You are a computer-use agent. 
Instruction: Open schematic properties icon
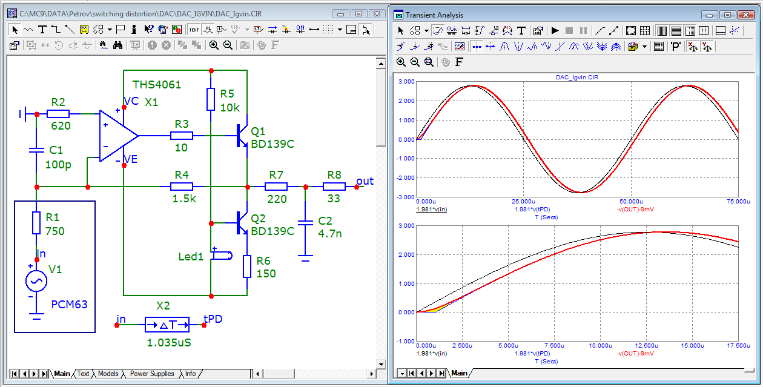point(14,45)
